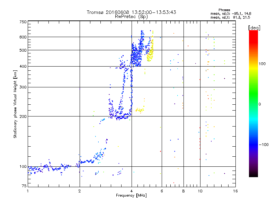277x208 pixels.
Task: Click the colorbar tick label '0'
Action: pos(260,104)
